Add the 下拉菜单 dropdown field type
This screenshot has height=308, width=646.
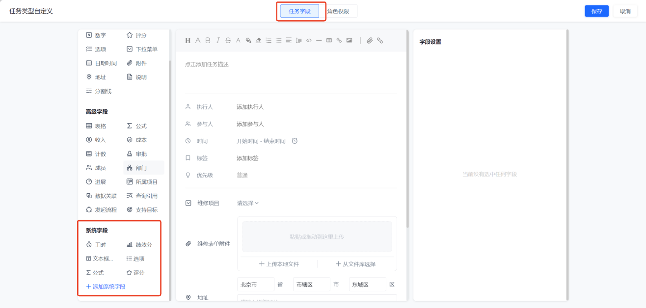[142, 49]
